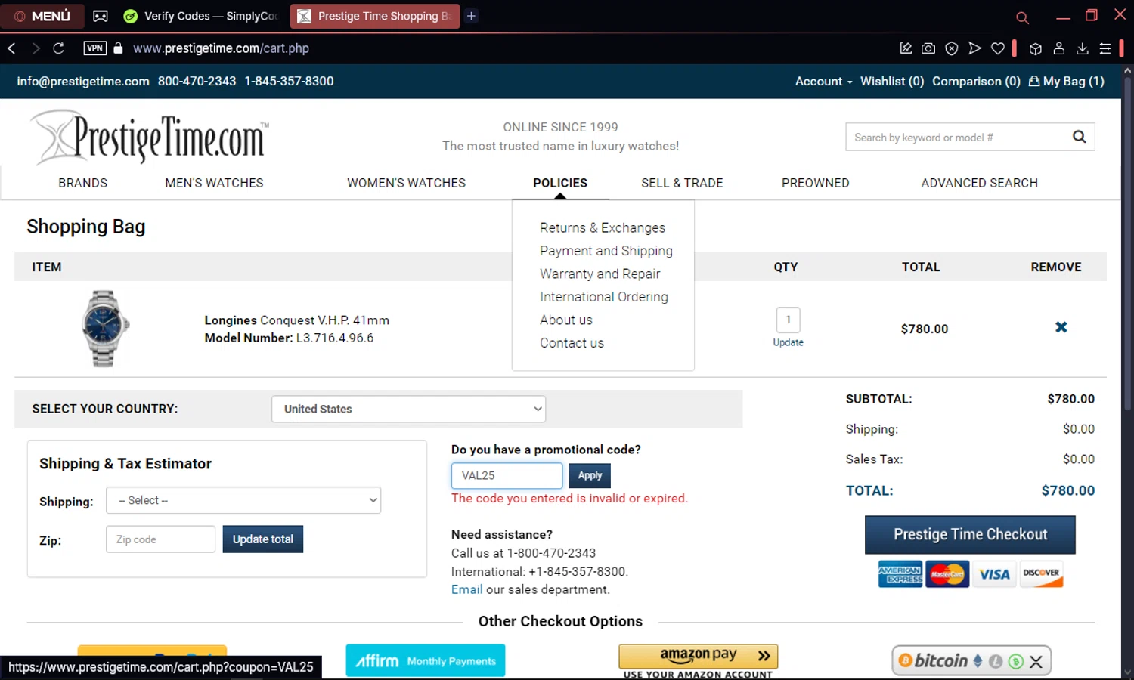The width and height of the screenshot is (1134, 680).
Task: Open SELL & TRADE menu
Action: pos(682,183)
